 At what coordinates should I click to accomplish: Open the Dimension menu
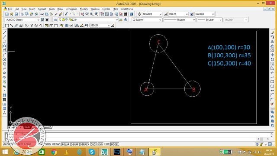click(71, 9)
